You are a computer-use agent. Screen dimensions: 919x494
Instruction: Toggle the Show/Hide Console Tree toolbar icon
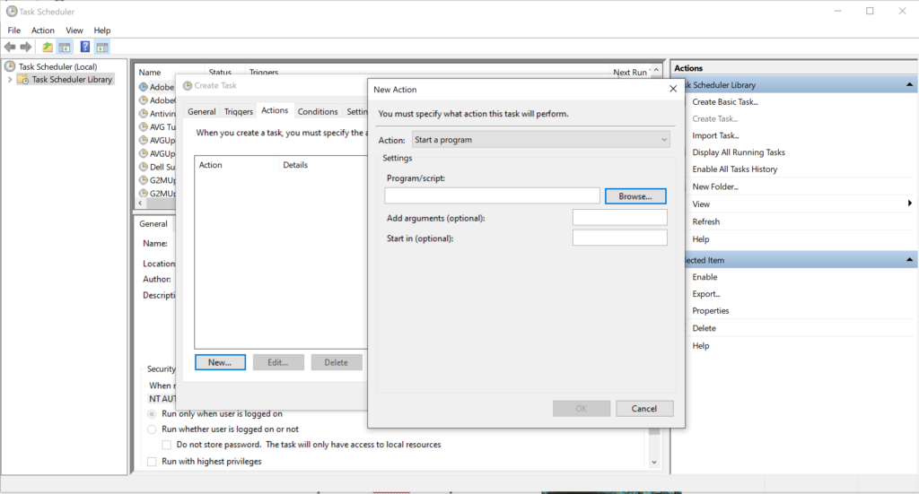click(65, 47)
